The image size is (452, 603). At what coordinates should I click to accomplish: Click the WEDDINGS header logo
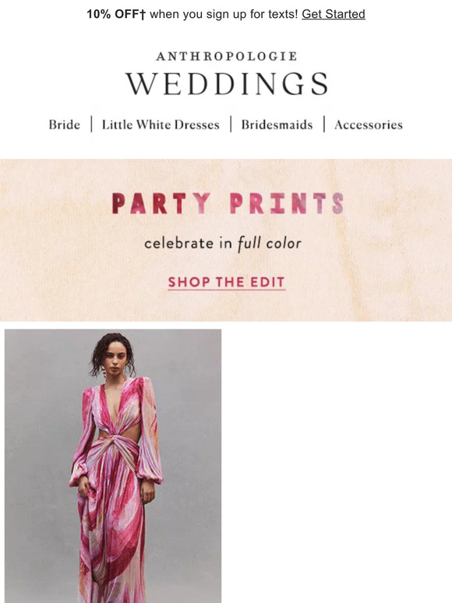click(x=227, y=84)
